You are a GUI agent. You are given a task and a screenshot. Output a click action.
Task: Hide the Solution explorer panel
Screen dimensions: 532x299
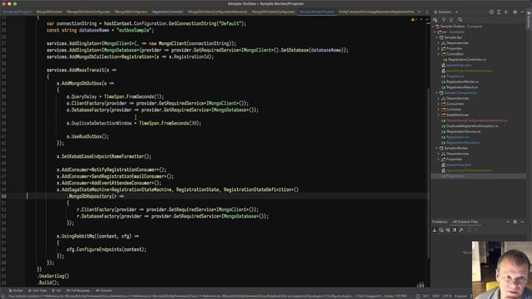tap(523, 12)
